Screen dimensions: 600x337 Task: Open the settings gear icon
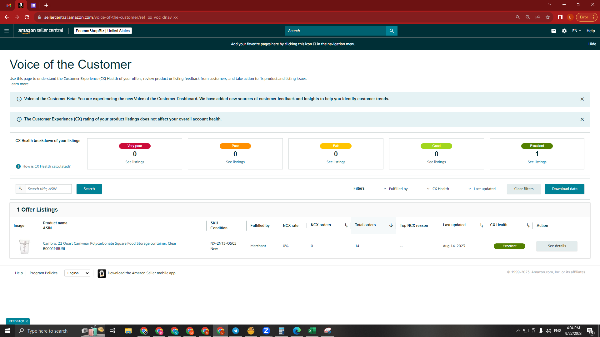[564, 31]
